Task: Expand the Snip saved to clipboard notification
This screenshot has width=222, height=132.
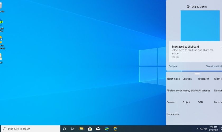Action: 221,48
